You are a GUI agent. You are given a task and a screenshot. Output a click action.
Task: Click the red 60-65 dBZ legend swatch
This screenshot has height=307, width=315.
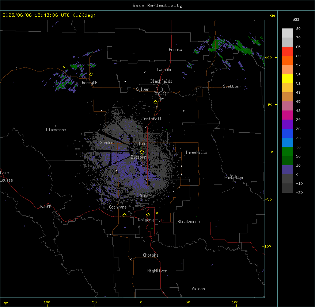(x=287, y=51)
